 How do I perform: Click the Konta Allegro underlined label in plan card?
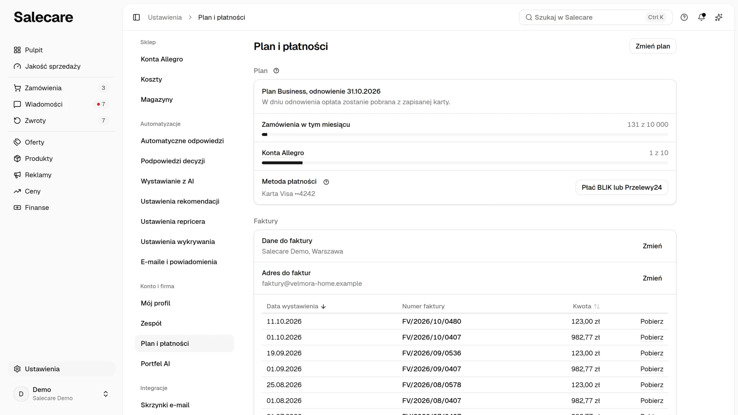283,153
